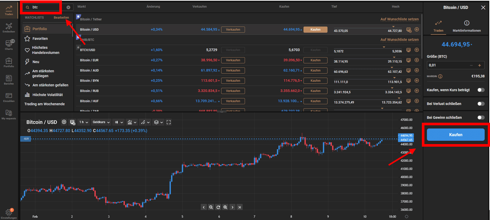Clear the btc search field
The height and width of the screenshot is (220, 490).
[x=68, y=7]
